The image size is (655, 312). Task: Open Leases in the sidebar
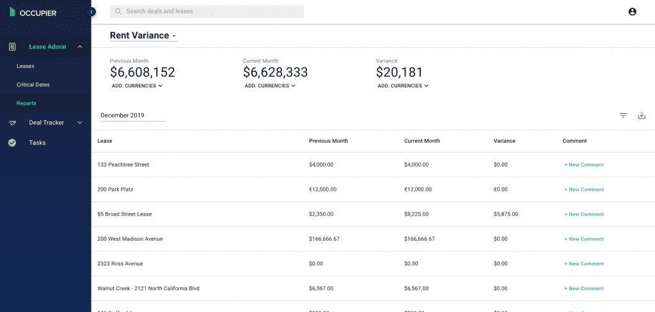click(x=26, y=66)
